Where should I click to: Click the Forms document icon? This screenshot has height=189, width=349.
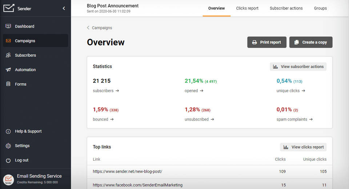coord(8,84)
